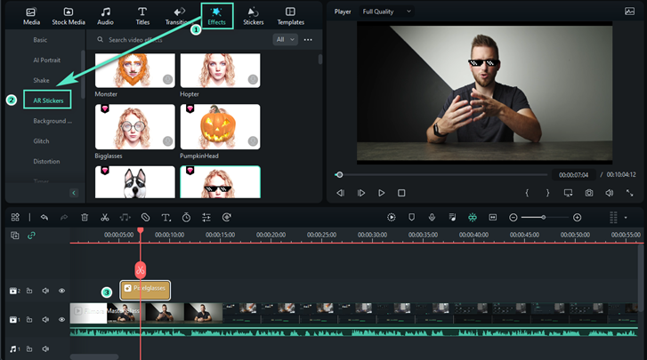
Task: Toggle the timeline link icon
Action: pos(31,236)
